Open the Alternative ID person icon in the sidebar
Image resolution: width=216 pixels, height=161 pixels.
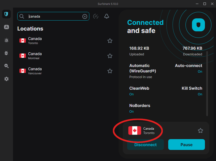click(6, 27)
